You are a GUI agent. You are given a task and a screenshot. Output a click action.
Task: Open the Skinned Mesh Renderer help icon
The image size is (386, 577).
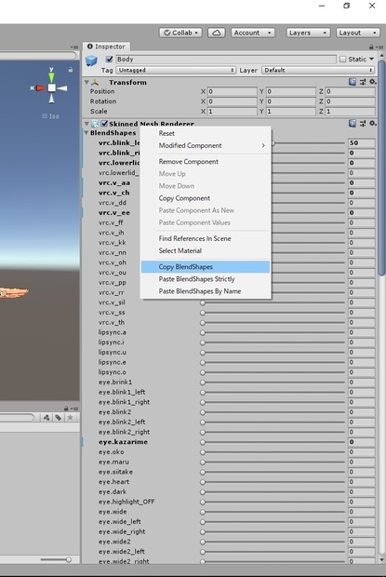[x=353, y=123]
